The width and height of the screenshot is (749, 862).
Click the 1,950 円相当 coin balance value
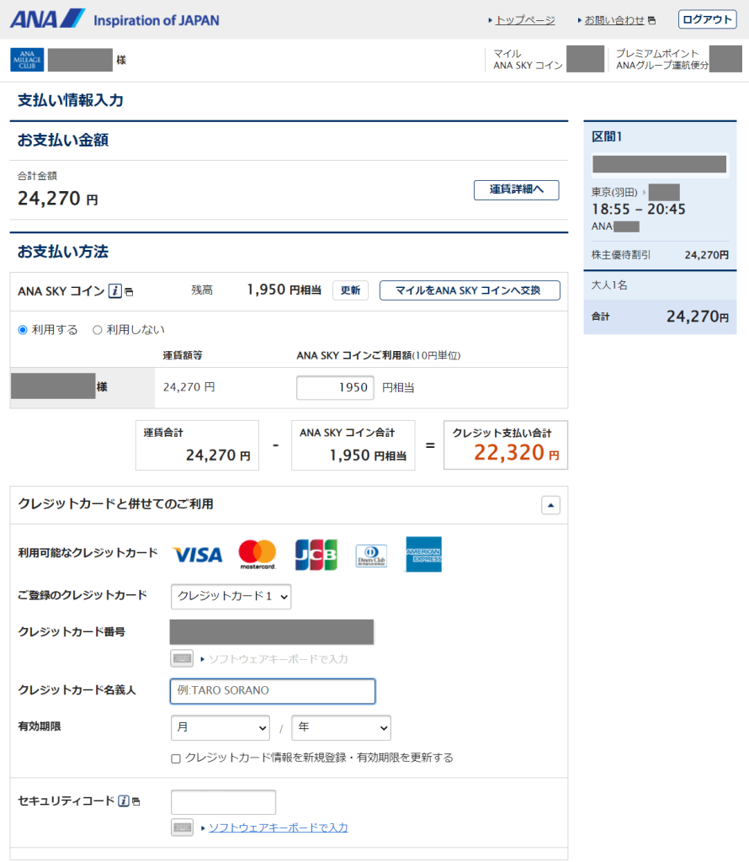pyautogui.click(x=284, y=290)
